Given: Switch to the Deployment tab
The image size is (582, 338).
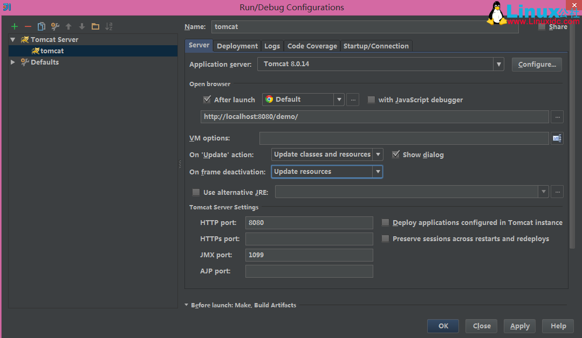Looking at the screenshot, I should [x=237, y=46].
